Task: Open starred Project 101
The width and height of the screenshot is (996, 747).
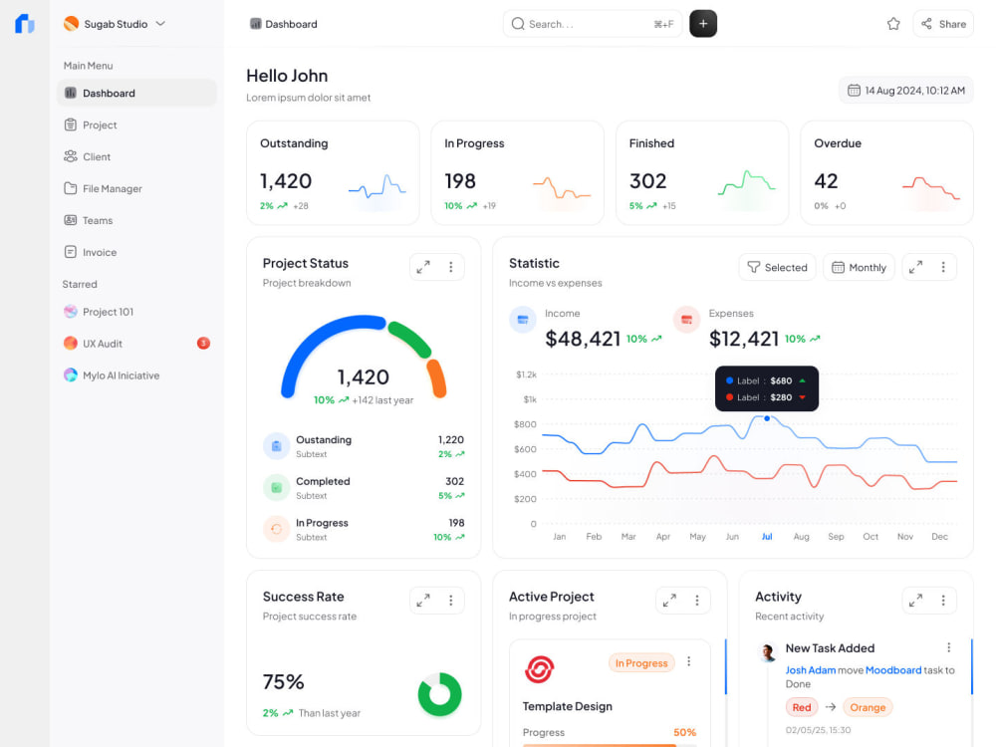Action: tap(136, 311)
